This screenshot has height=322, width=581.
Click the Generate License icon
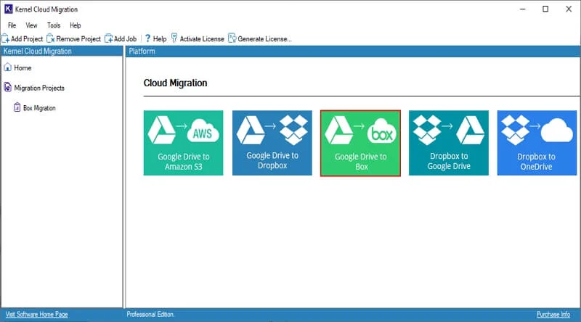(232, 38)
